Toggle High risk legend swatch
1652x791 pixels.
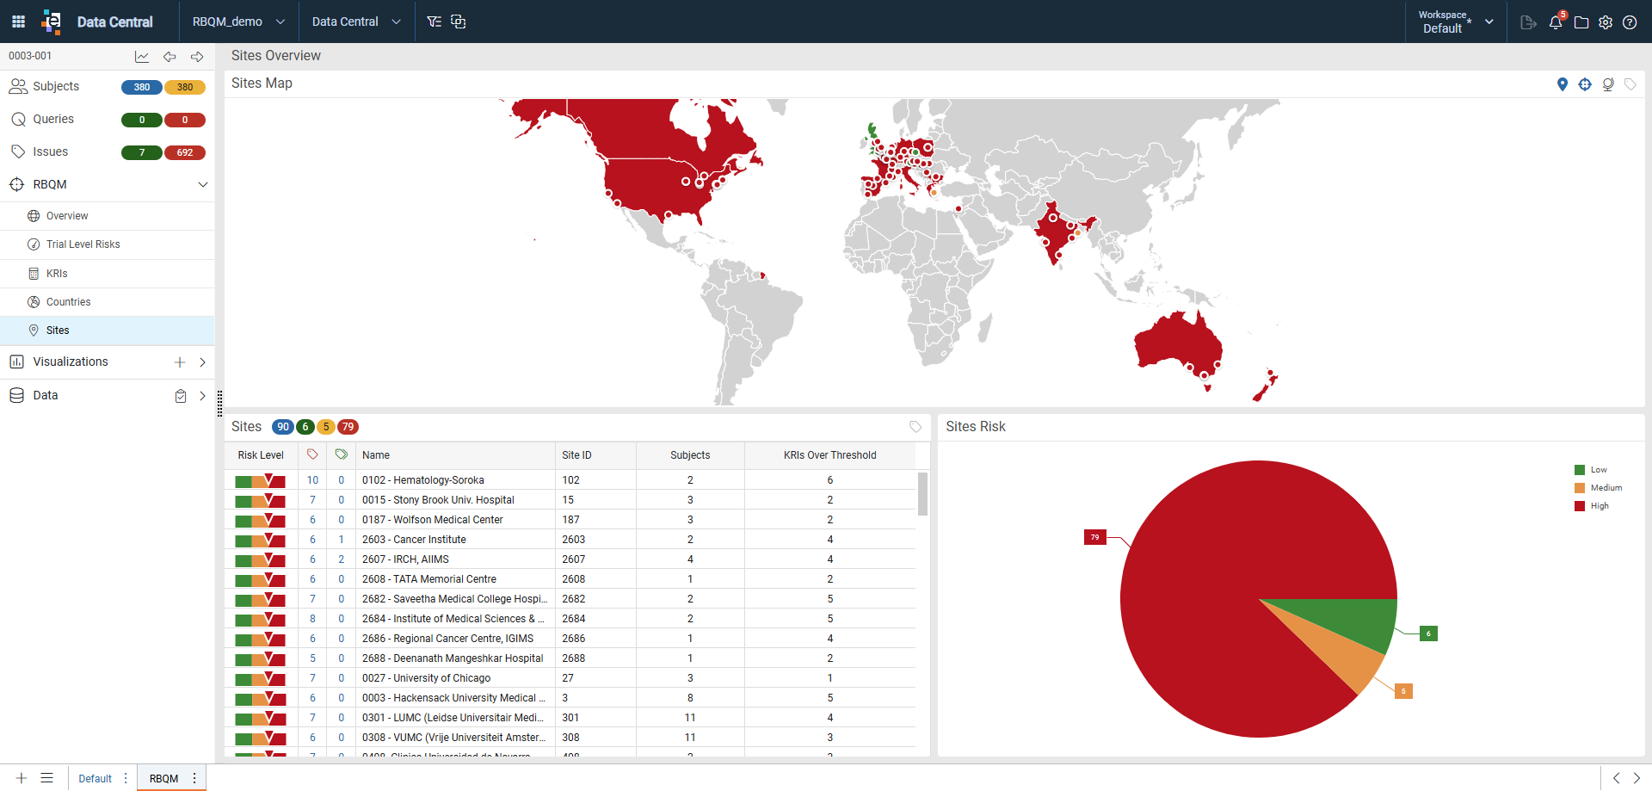(x=1580, y=506)
